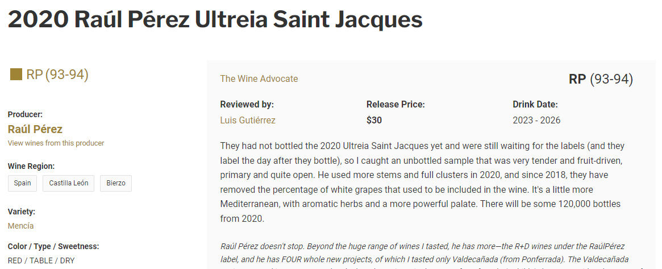Image resolution: width=662 pixels, height=269 pixels.
Task: Select the Spain region tag
Action: coord(23,183)
